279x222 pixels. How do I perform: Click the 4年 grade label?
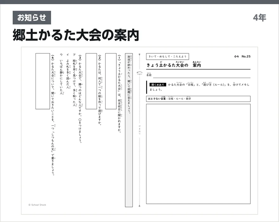pos(260,18)
